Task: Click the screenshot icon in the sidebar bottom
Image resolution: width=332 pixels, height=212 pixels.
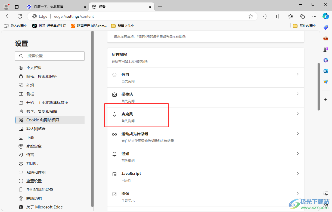Action: click(325, 193)
